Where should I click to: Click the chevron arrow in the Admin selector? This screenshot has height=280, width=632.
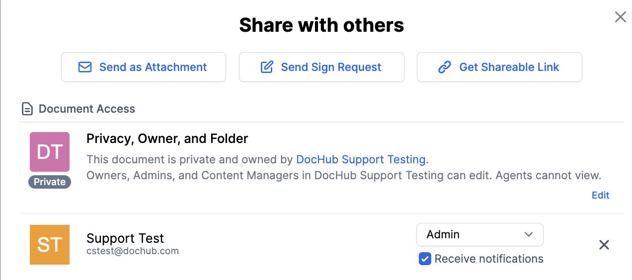[x=529, y=234]
